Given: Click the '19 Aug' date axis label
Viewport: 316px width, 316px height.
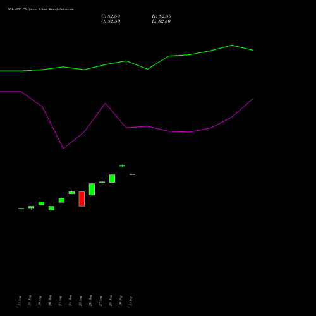Looking at the screenshot, I should coord(40,300).
